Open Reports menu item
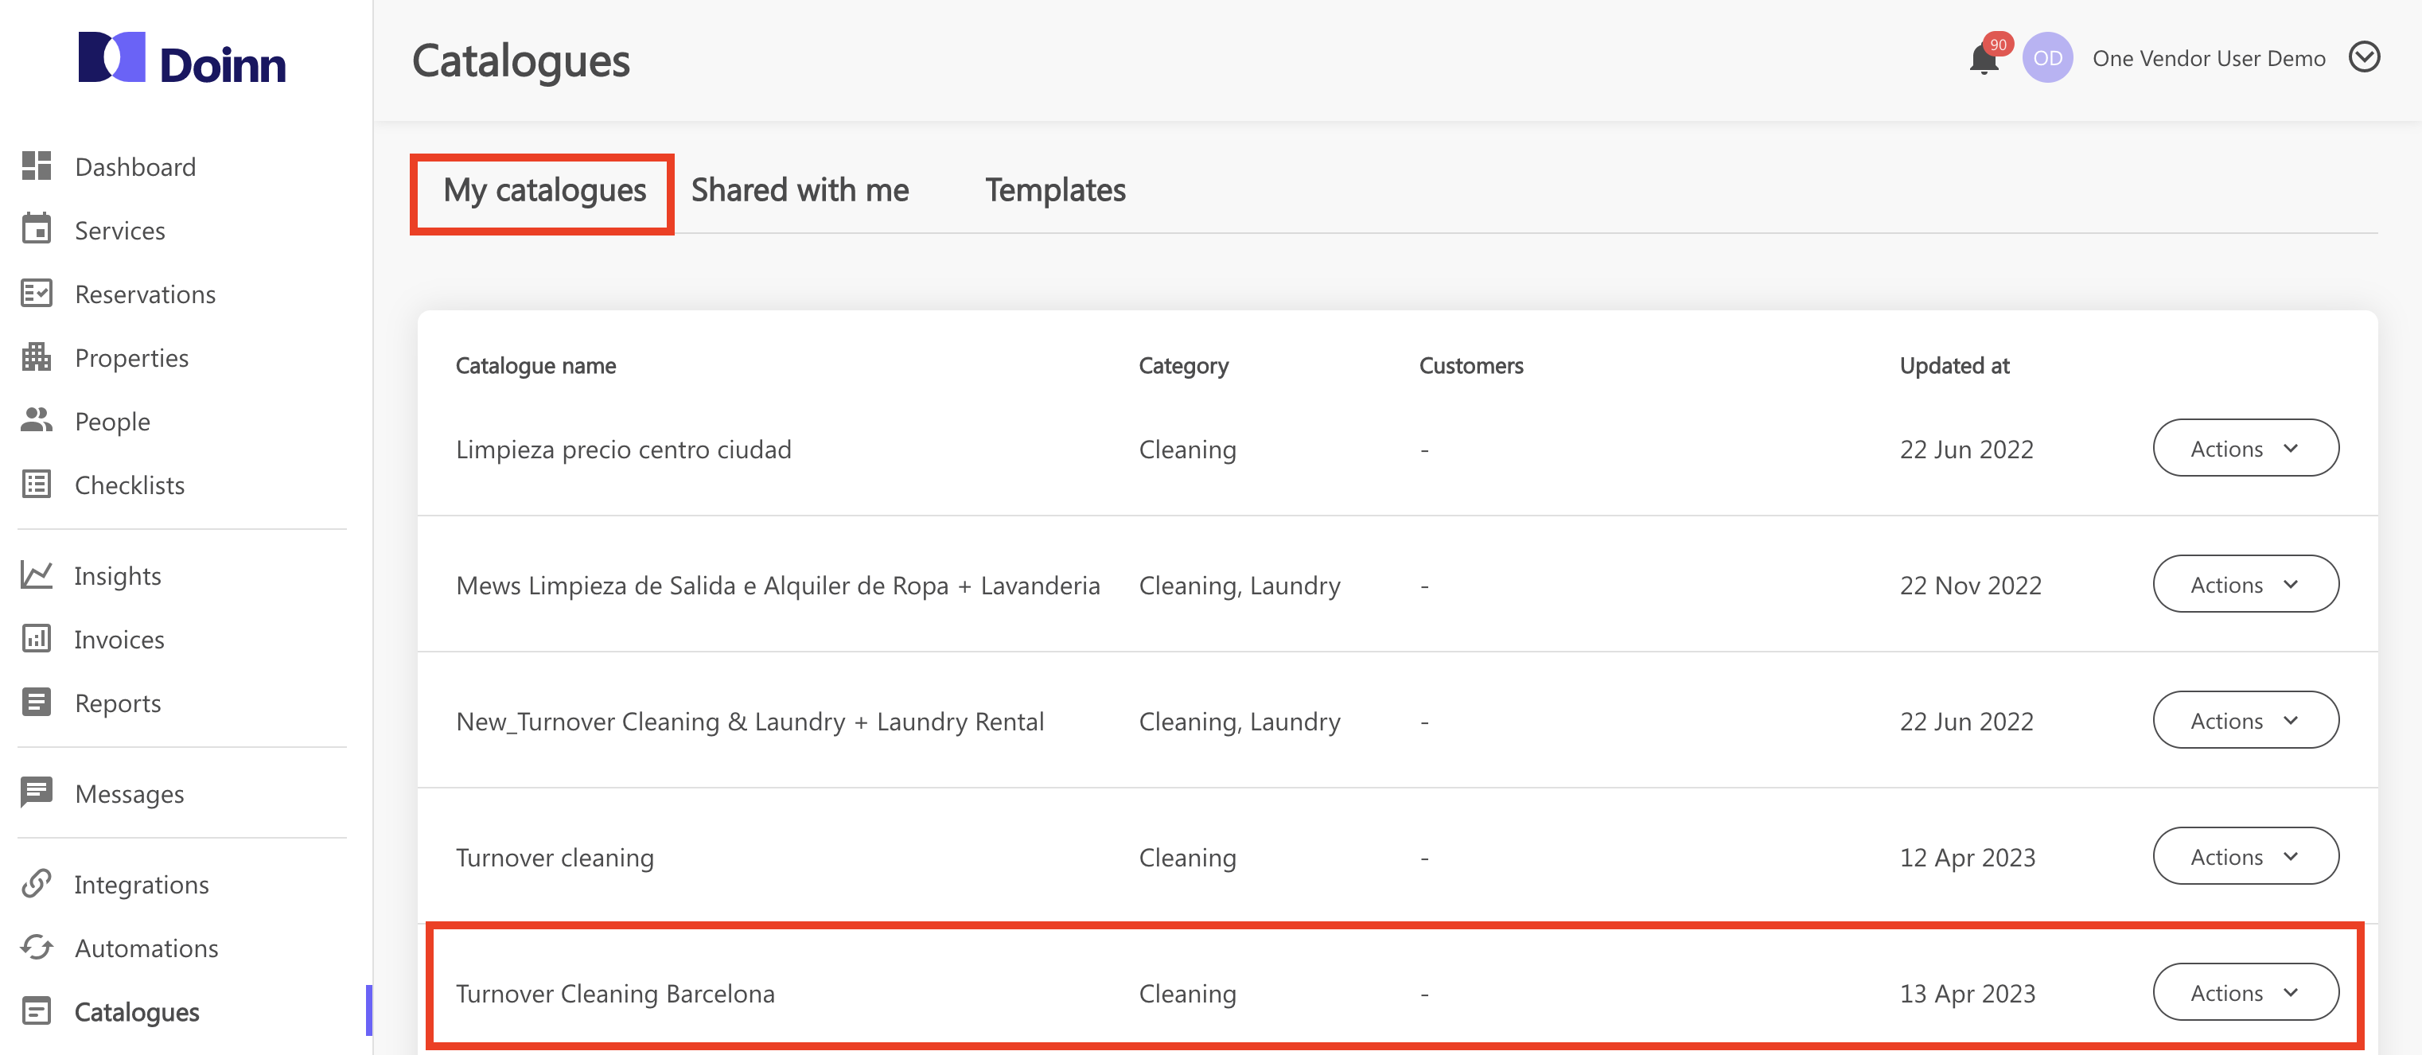Viewport: 2422px width, 1055px height. 118,703
